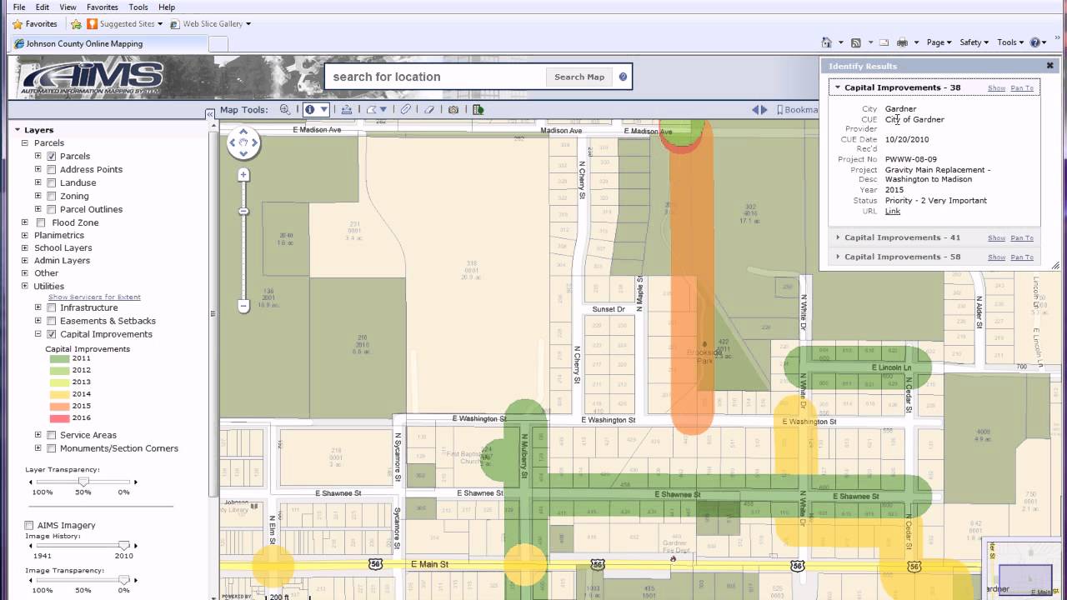Expand the School Layers group

(26, 248)
